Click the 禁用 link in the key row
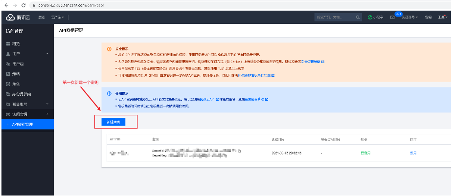 [413, 153]
